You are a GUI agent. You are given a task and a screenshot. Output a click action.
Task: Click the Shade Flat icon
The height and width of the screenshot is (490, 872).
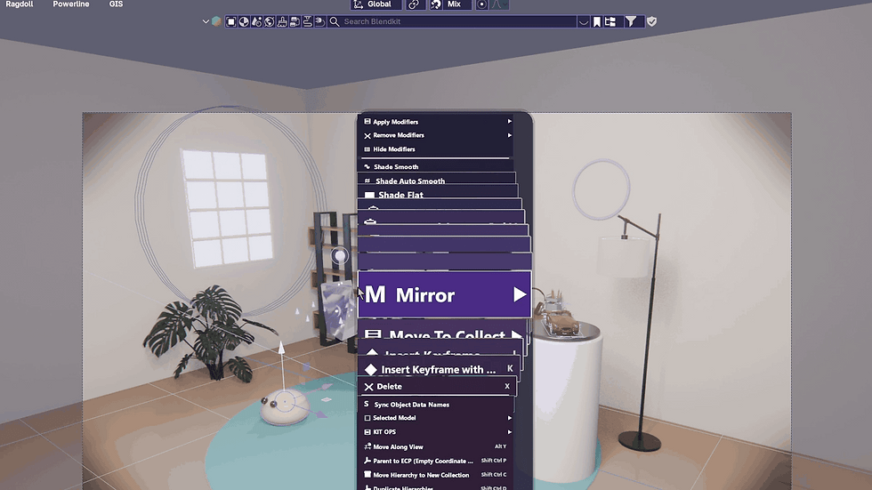369,195
